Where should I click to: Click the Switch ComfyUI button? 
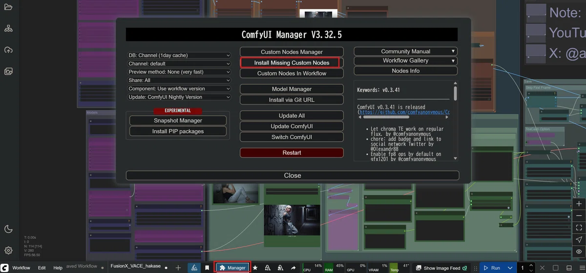292,137
